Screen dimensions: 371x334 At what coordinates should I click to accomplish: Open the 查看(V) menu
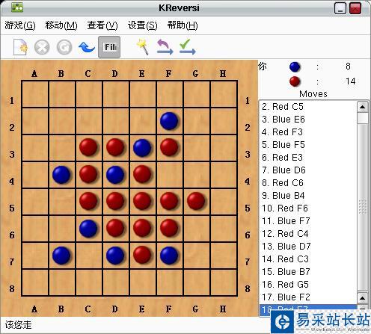(x=102, y=25)
